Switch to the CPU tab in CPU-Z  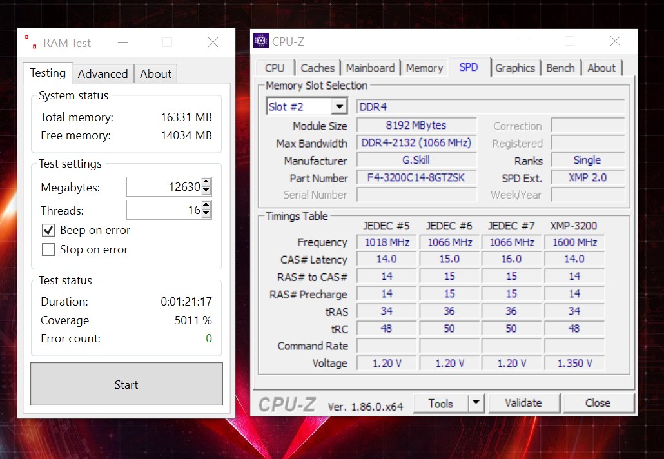tap(275, 68)
